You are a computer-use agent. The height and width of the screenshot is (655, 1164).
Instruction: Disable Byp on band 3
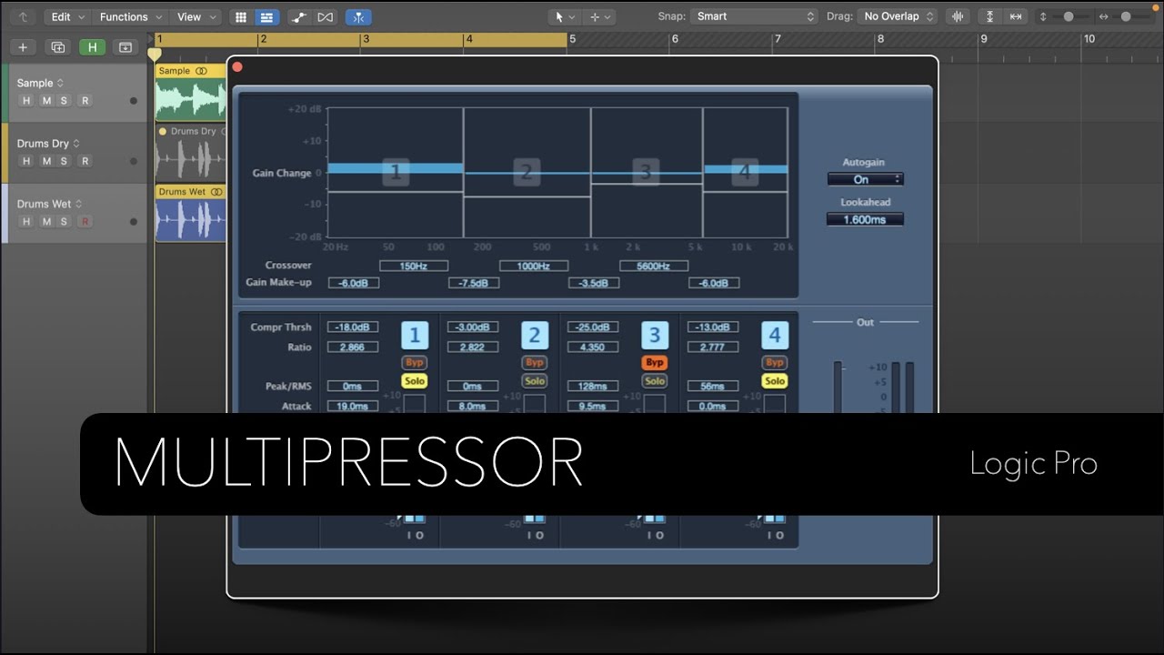coord(655,362)
